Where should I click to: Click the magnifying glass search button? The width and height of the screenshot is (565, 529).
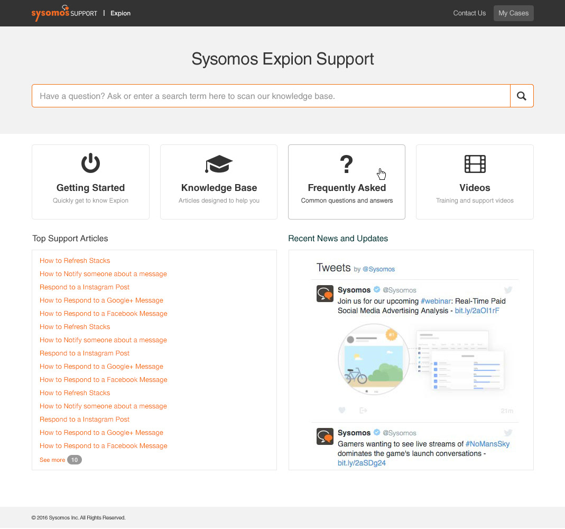[x=522, y=96]
